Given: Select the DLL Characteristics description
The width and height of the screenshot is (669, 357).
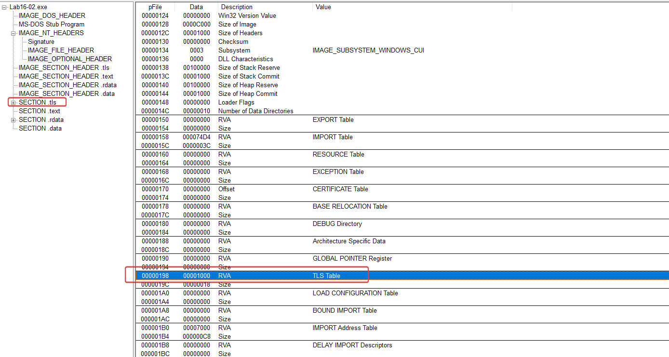Looking at the screenshot, I should click(246, 59).
